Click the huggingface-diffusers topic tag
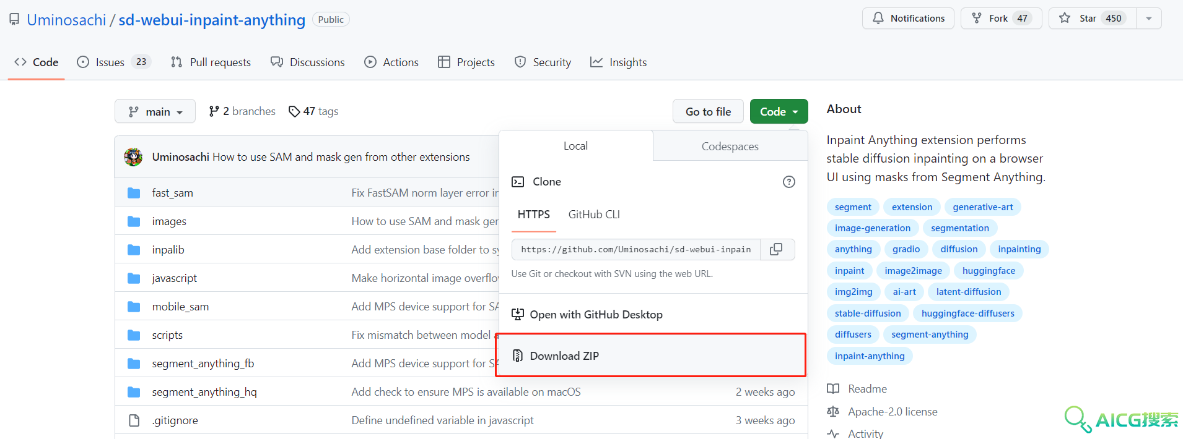1183x439 pixels. pos(968,313)
